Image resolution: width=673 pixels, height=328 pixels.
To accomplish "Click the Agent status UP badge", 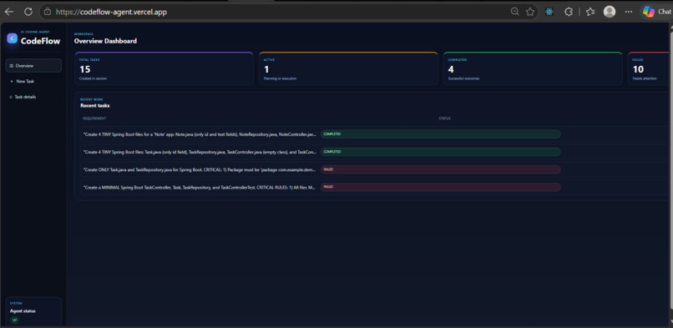I will [x=14, y=320].
